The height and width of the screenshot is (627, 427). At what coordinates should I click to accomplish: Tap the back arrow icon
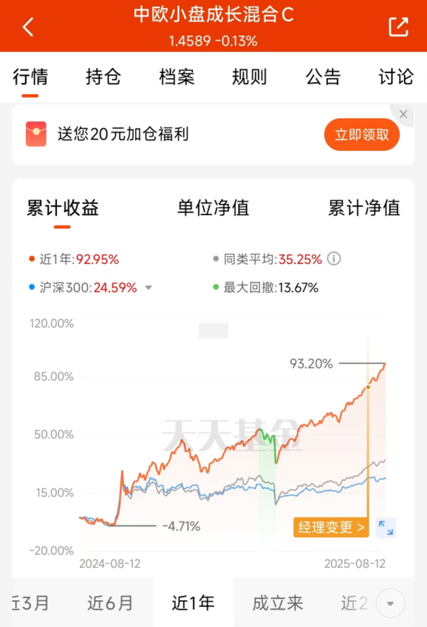coord(28,27)
